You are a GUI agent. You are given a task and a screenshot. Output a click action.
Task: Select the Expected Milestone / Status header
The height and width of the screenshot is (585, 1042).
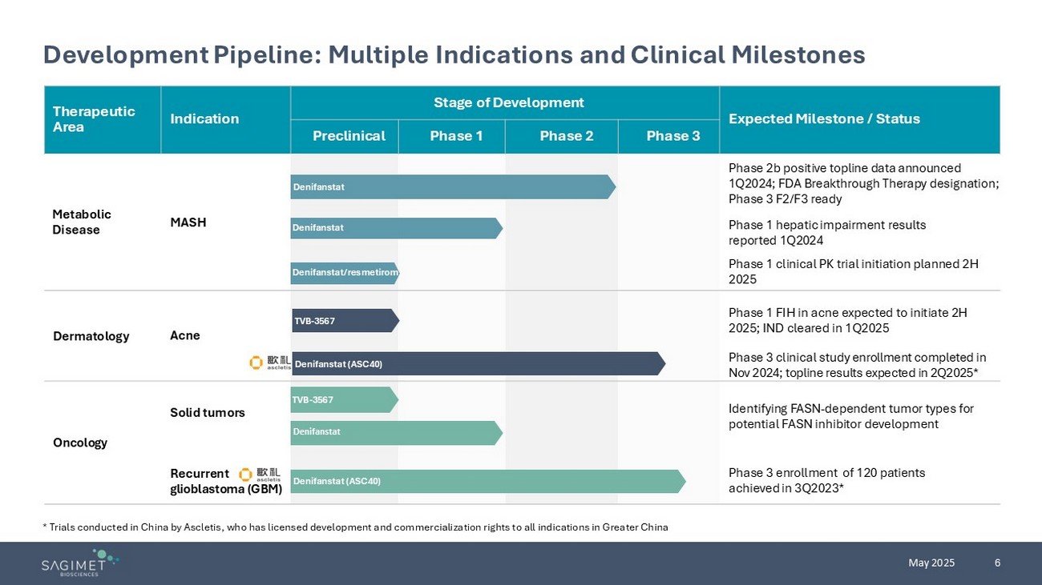point(824,119)
